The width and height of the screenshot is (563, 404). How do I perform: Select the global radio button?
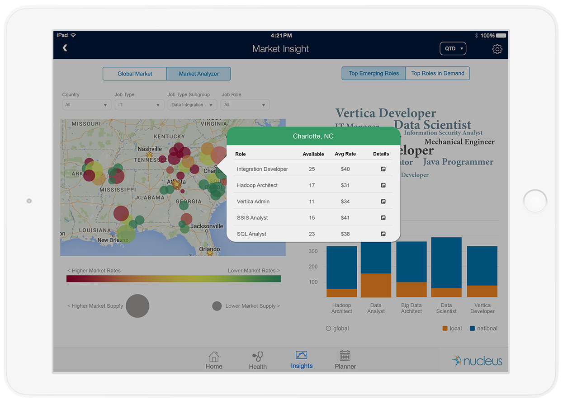pyautogui.click(x=328, y=329)
